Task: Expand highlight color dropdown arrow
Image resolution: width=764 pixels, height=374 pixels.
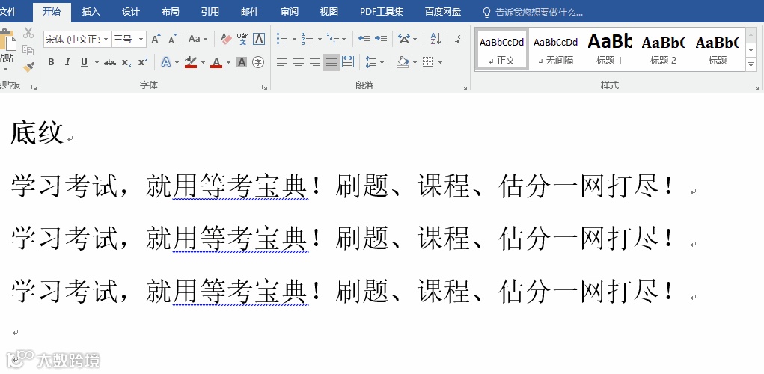Action: pyautogui.click(x=203, y=62)
